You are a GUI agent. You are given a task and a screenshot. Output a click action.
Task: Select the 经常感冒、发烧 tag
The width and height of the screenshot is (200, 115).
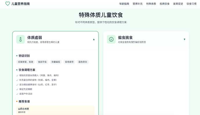[x=26, y=62]
